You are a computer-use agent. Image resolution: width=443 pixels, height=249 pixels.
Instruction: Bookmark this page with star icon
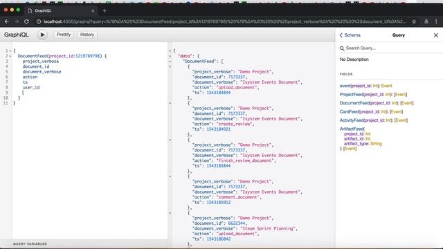(x=414, y=21)
